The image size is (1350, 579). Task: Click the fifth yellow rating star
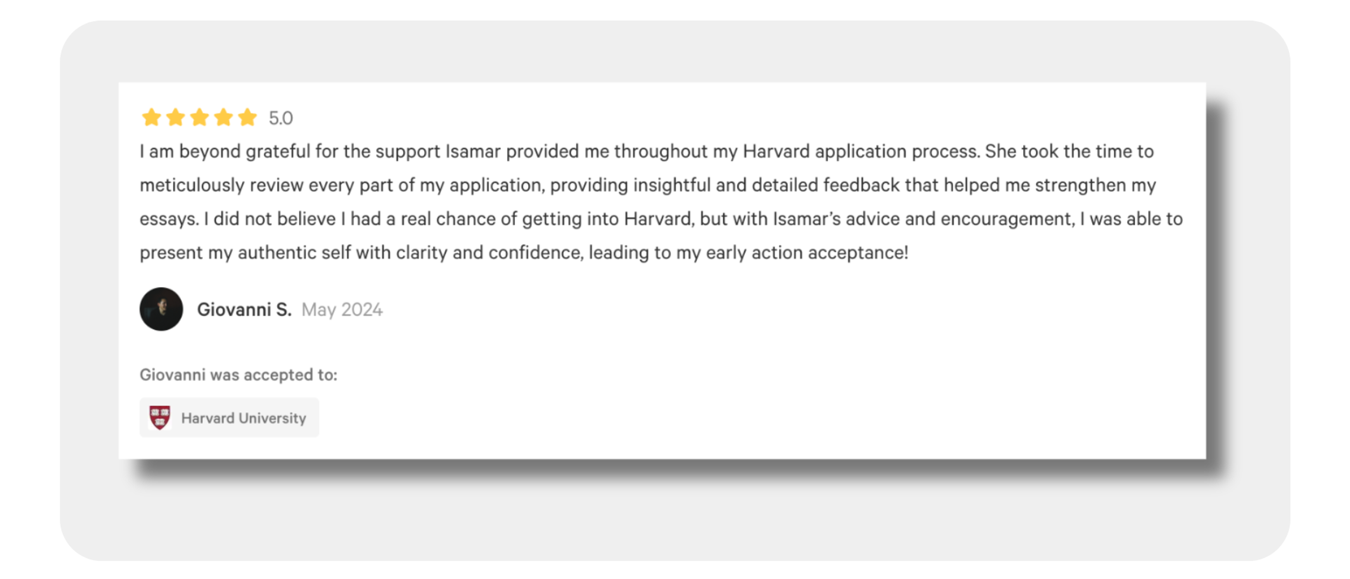[x=247, y=117]
